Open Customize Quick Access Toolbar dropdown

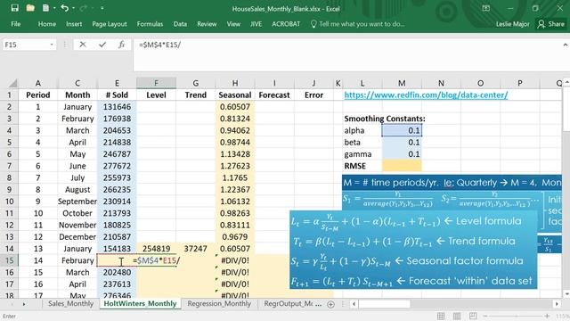[102, 8]
